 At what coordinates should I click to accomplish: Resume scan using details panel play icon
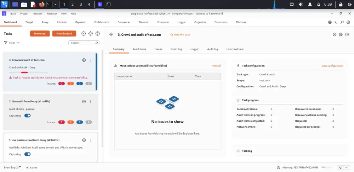pos(335,35)
